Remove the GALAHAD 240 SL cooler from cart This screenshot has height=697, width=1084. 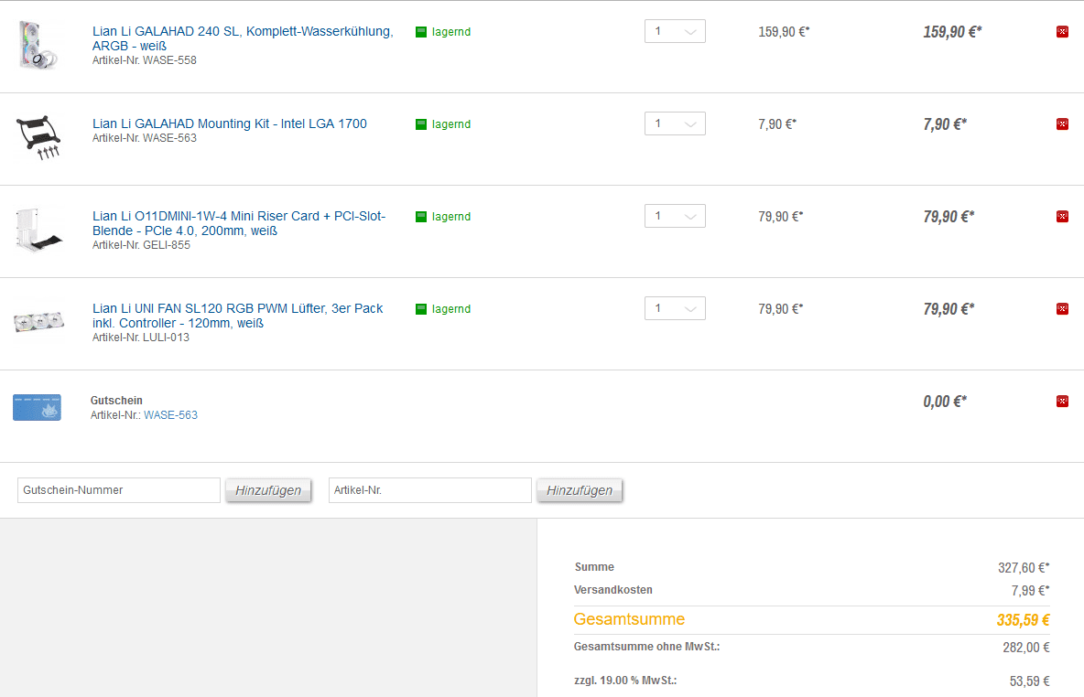click(x=1062, y=32)
